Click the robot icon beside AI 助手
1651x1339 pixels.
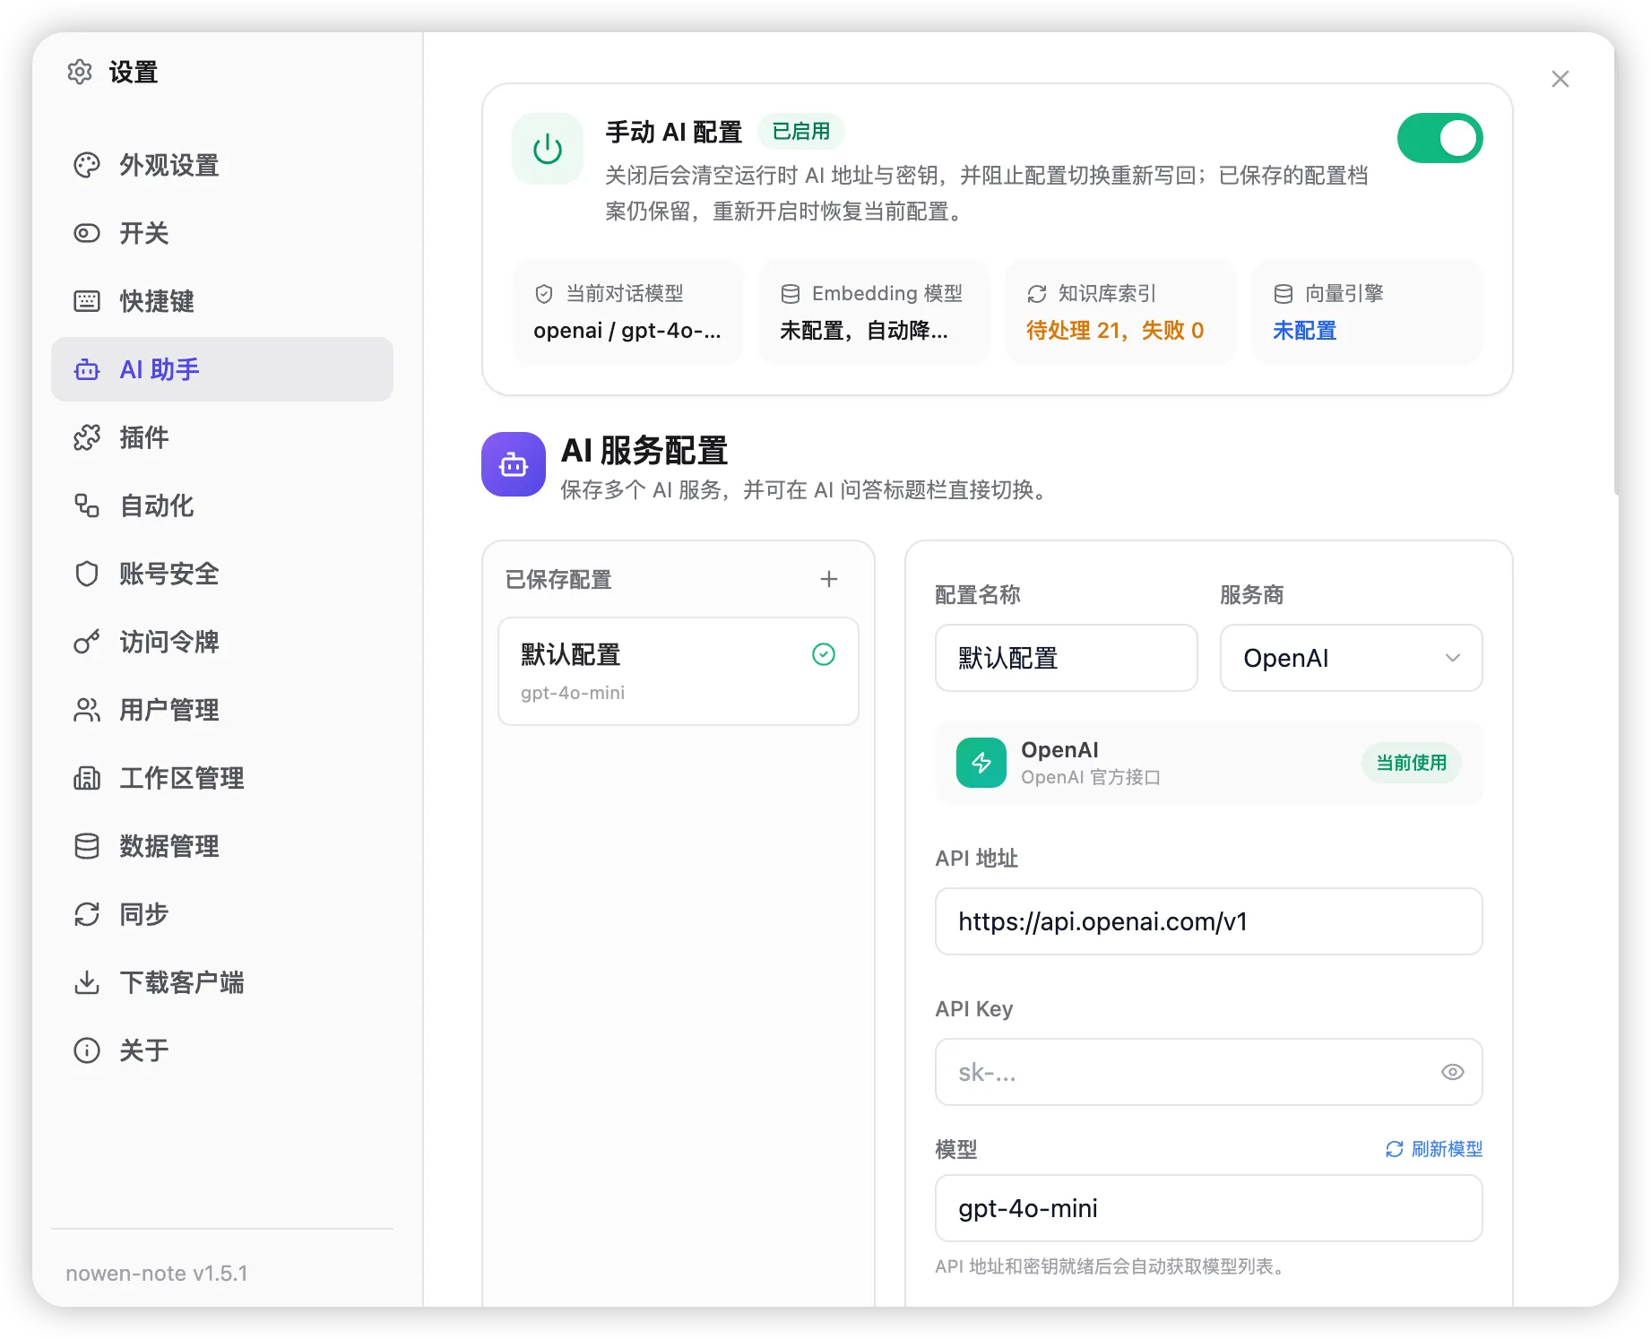[x=87, y=369]
